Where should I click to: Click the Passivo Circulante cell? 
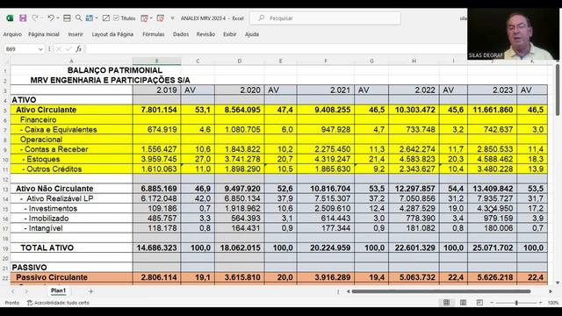coord(71,277)
